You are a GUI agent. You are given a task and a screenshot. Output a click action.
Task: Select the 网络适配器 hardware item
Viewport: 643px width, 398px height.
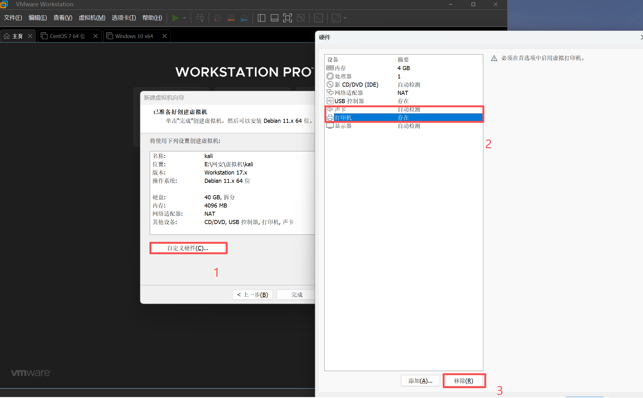(349, 92)
